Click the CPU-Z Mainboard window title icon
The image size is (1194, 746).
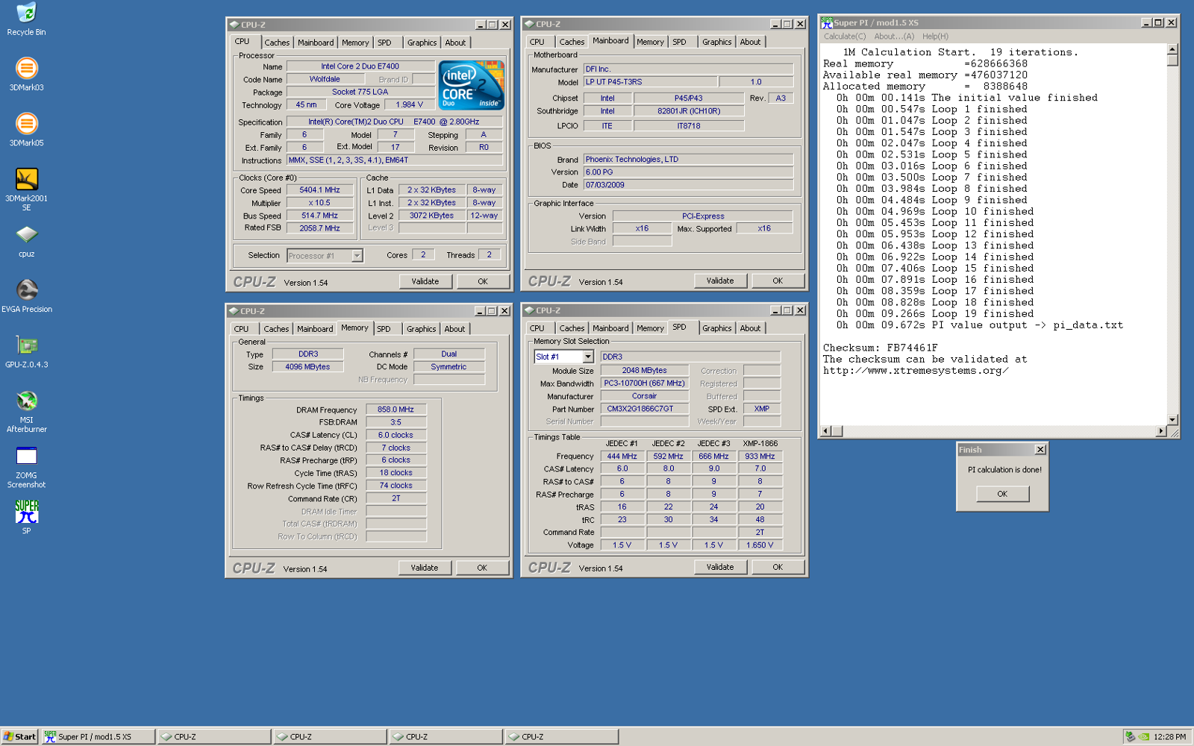tap(529, 24)
